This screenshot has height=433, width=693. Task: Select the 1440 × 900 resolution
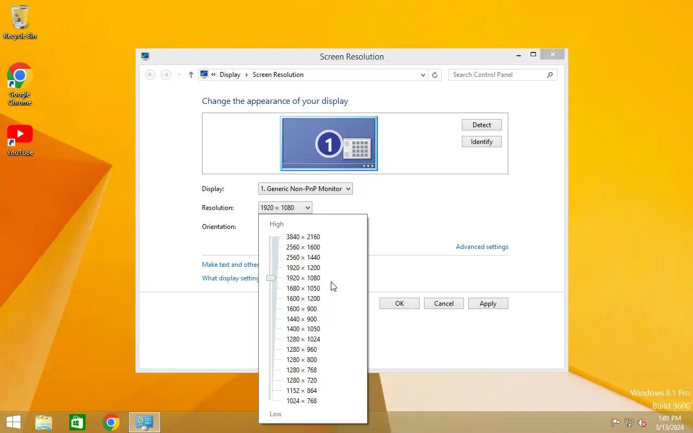[x=302, y=319]
